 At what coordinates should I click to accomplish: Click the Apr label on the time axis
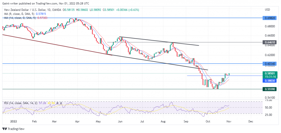pyautogui.click(x=77, y=121)
